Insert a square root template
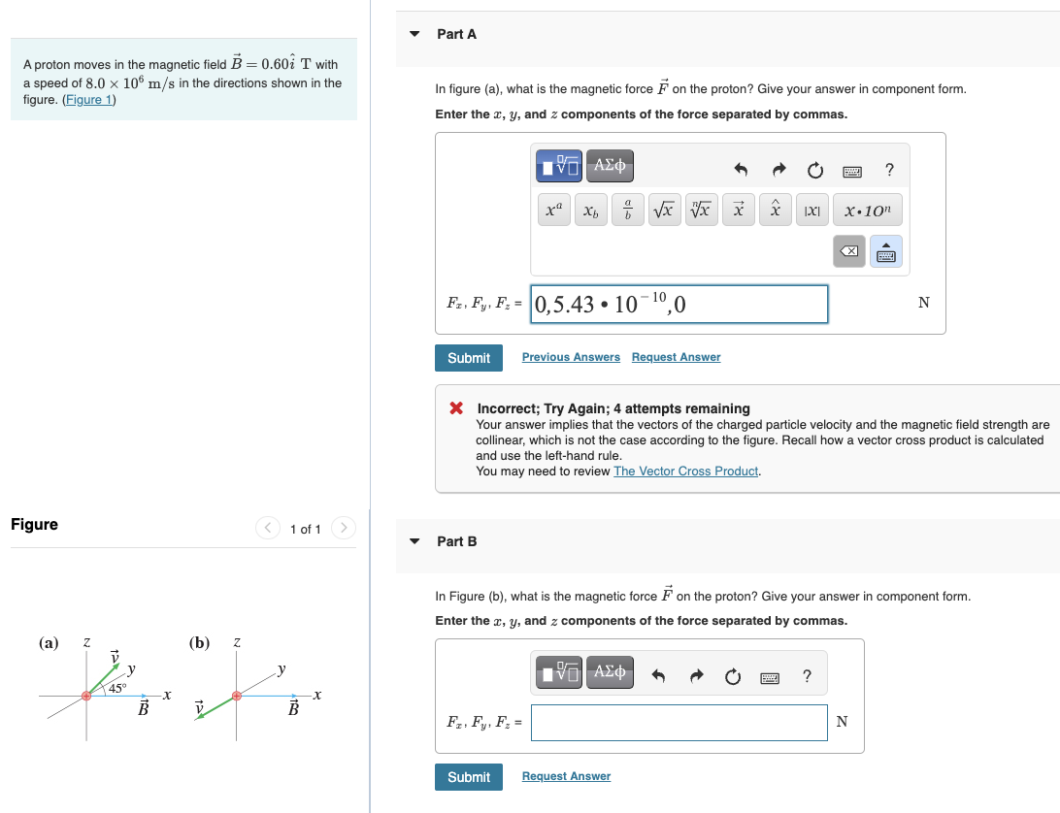Screen dimensions: 1060x813 tap(664, 210)
